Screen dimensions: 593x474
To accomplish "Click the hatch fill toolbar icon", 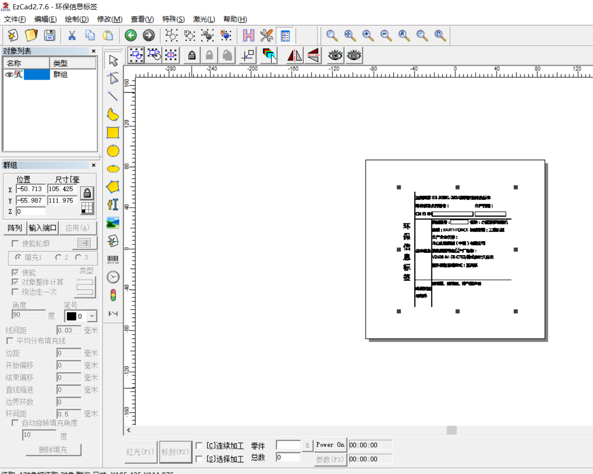I will tap(249, 35).
